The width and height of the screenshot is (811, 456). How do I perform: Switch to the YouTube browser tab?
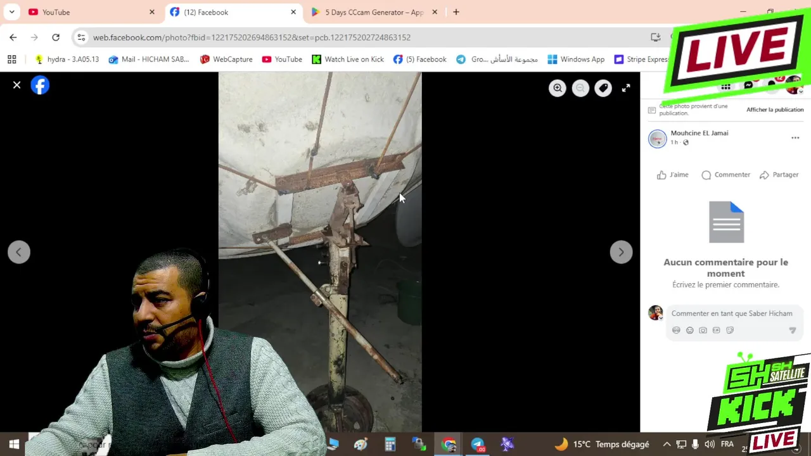tap(89, 12)
